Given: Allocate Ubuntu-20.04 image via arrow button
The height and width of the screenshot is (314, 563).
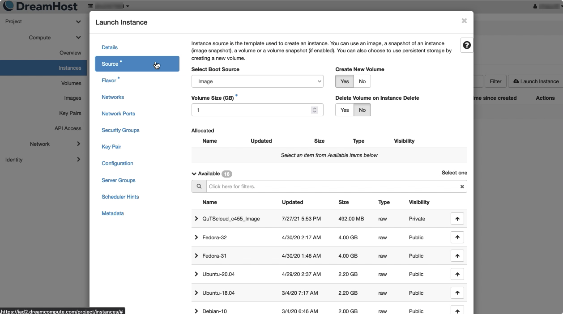Looking at the screenshot, I should [x=457, y=274].
